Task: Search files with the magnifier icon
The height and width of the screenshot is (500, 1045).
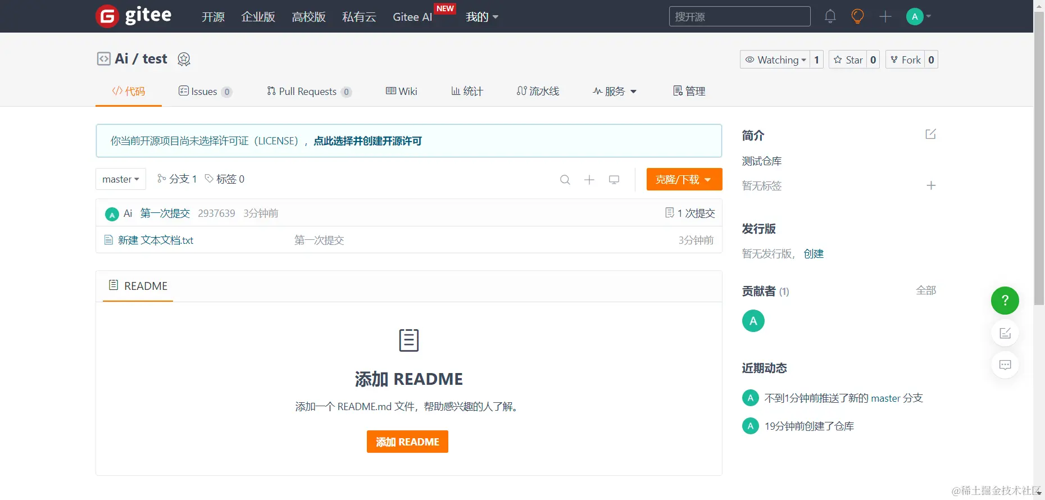Action: tap(565, 179)
